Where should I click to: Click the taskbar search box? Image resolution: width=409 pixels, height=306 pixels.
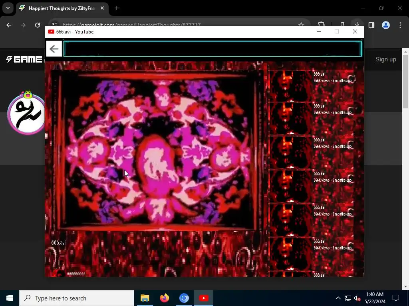77,298
